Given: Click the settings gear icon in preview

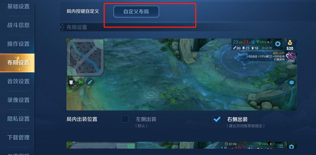Looking at the screenshot, I should point(278,44).
